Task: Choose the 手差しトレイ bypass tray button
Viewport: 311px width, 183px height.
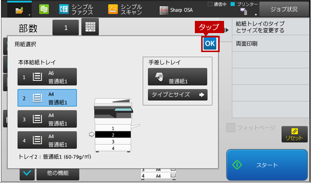Action: [177, 77]
